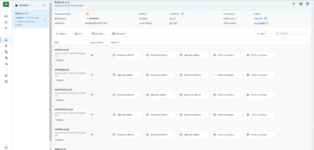Open actions.cy.js Chrome 132, Win 10 result
The image size is (314, 150).
159,55
